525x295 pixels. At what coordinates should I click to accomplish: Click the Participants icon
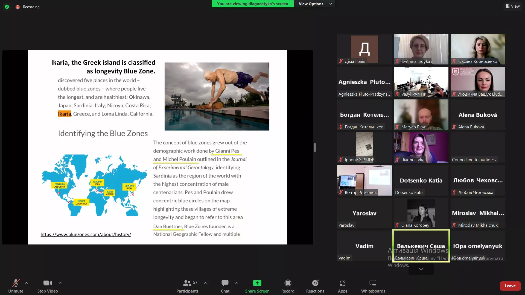pos(187,283)
